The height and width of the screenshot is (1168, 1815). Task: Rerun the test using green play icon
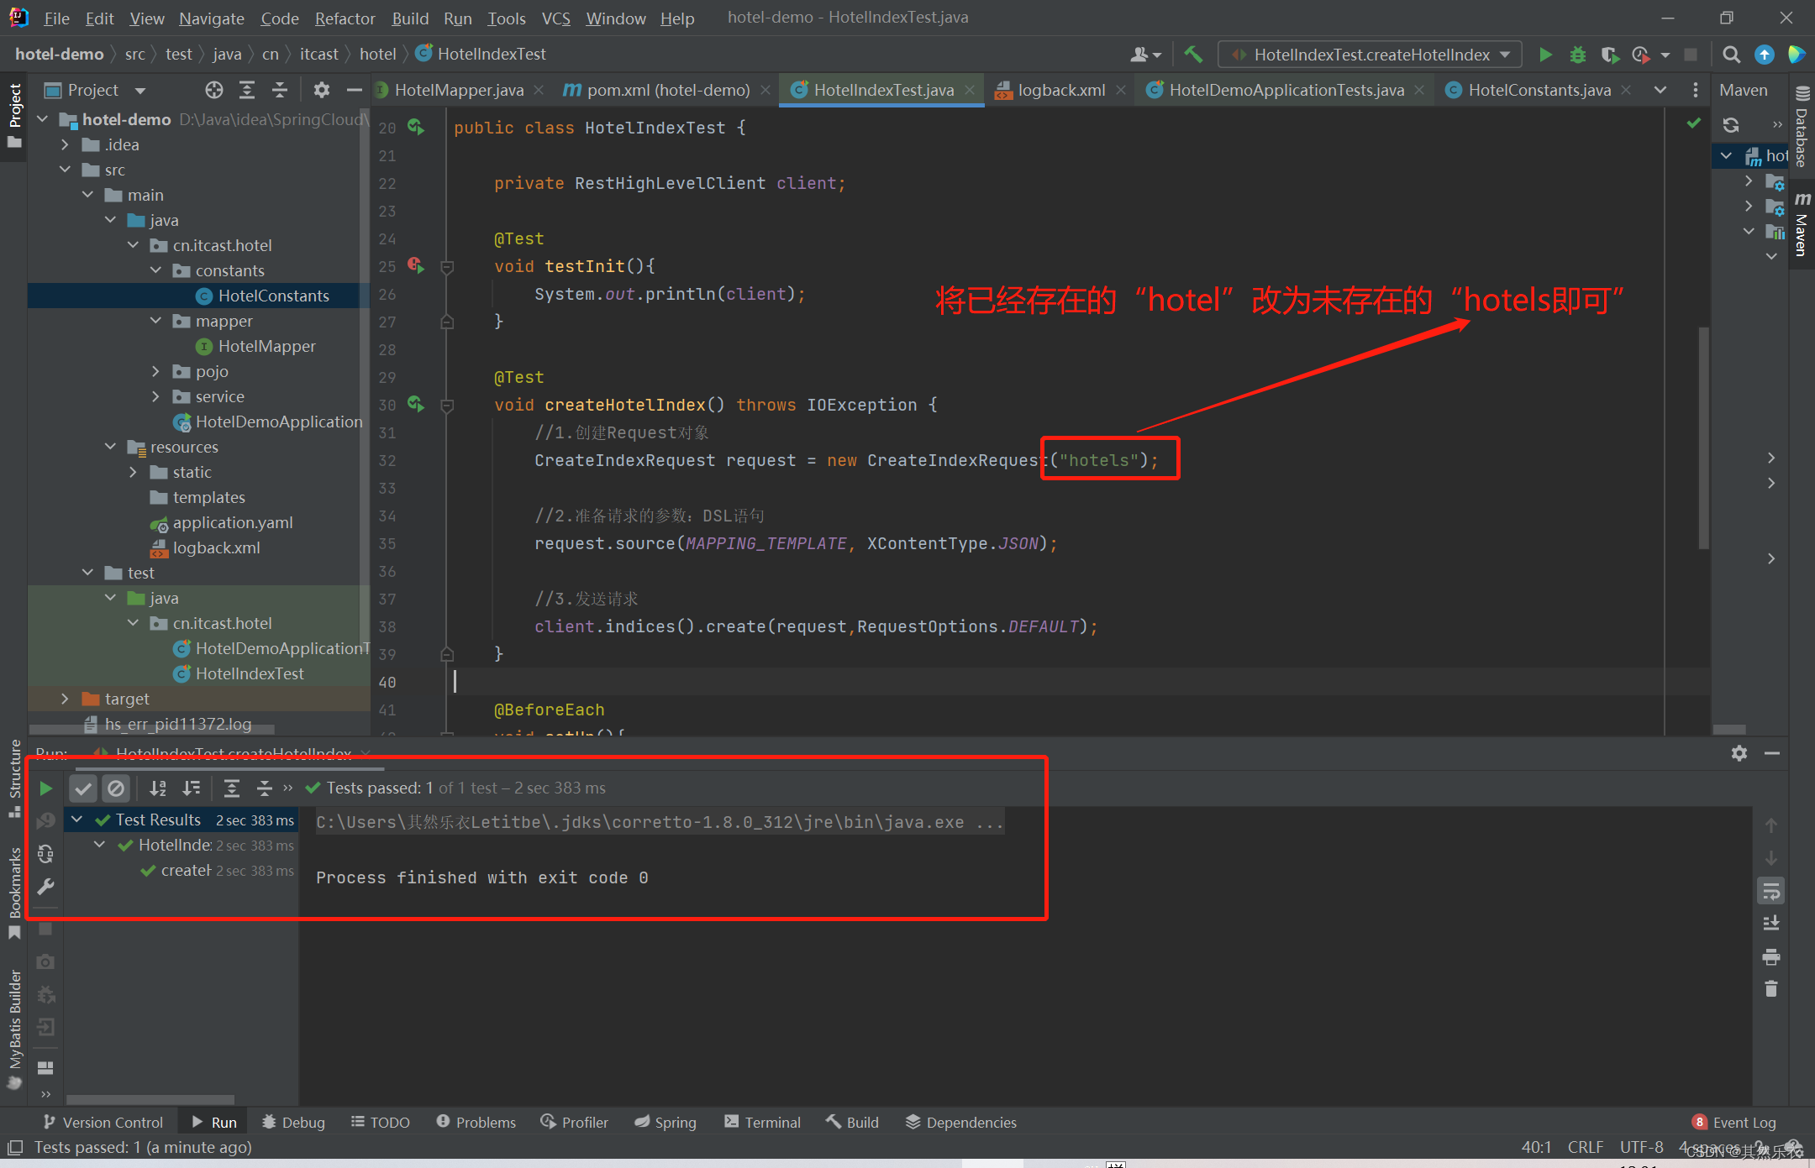(x=46, y=788)
